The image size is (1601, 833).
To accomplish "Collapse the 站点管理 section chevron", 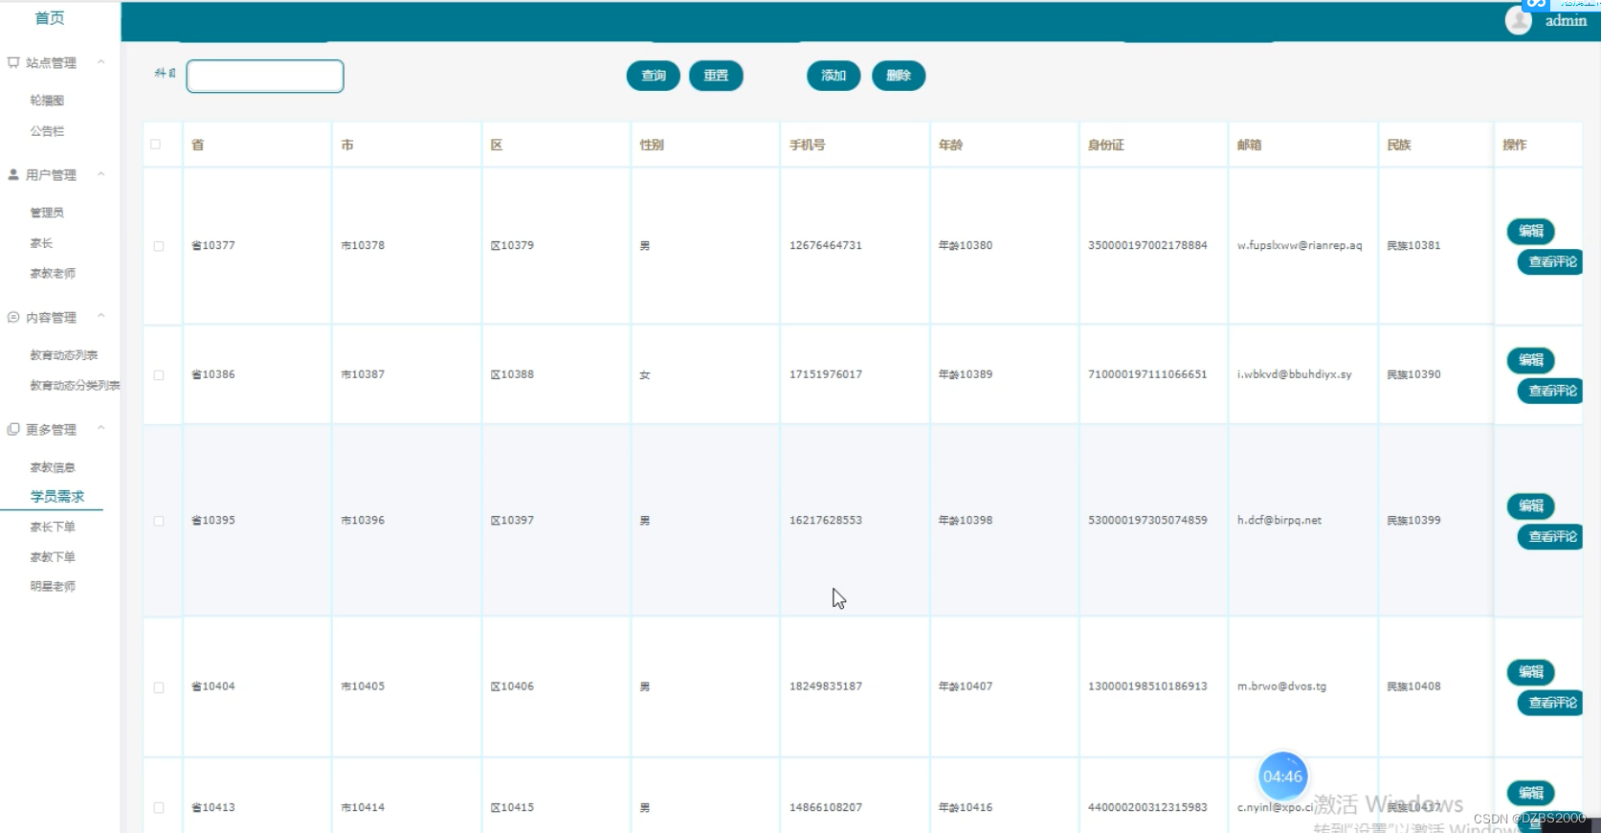I will click(x=101, y=62).
